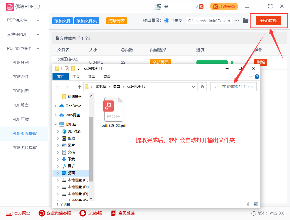
Task: Click the Explorer forward arrow
Action: (x=67, y=87)
